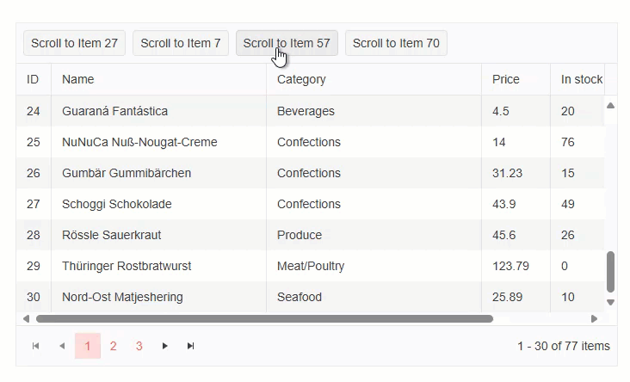The image size is (630, 382).
Task: Click Scroll to Item 57 button
Action: pos(287,43)
